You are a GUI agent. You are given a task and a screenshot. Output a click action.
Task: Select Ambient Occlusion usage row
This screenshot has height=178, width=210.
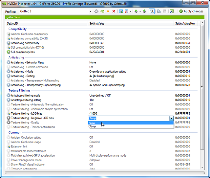[102, 142]
